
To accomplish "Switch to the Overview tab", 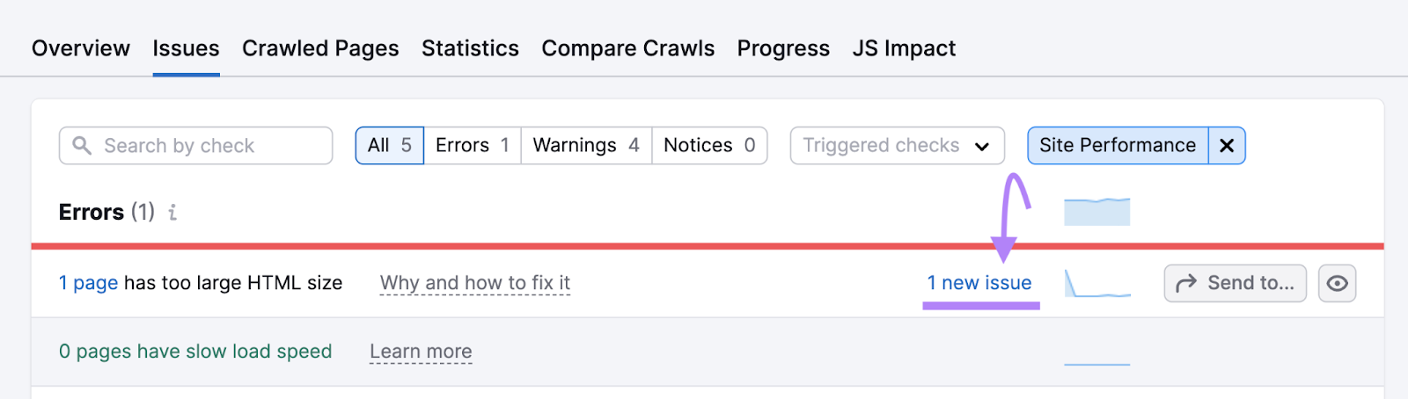I will (81, 48).
